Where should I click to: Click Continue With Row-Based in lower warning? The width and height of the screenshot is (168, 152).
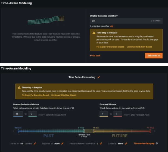coord(64,95)
